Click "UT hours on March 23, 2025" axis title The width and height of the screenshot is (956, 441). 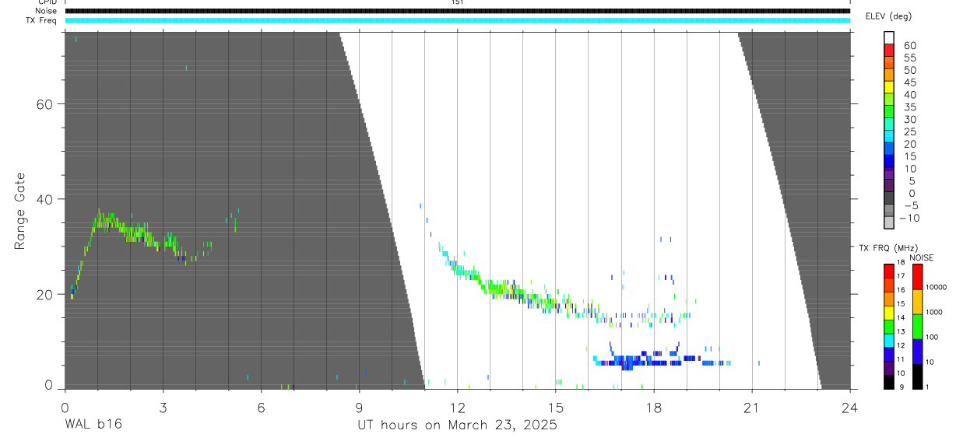pyautogui.click(x=457, y=425)
